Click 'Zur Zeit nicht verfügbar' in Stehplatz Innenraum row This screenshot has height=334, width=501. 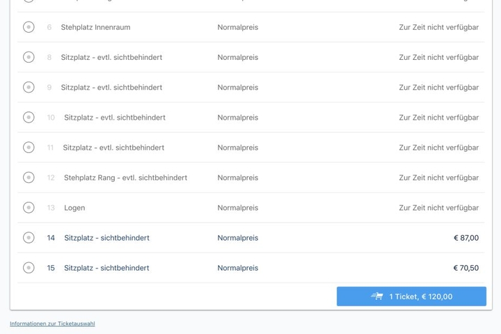(x=438, y=28)
